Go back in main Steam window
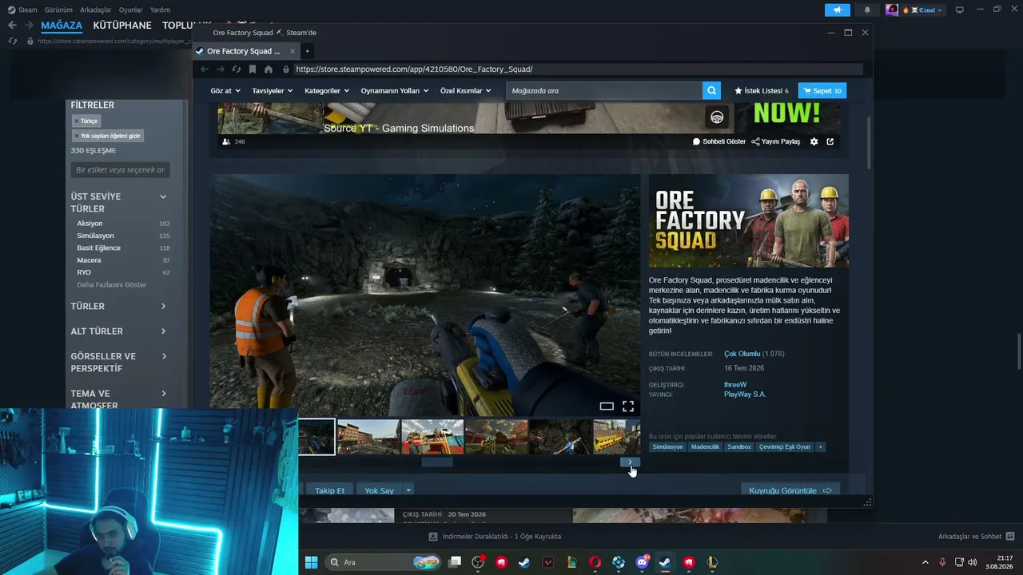 pyautogui.click(x=12, y=26)
